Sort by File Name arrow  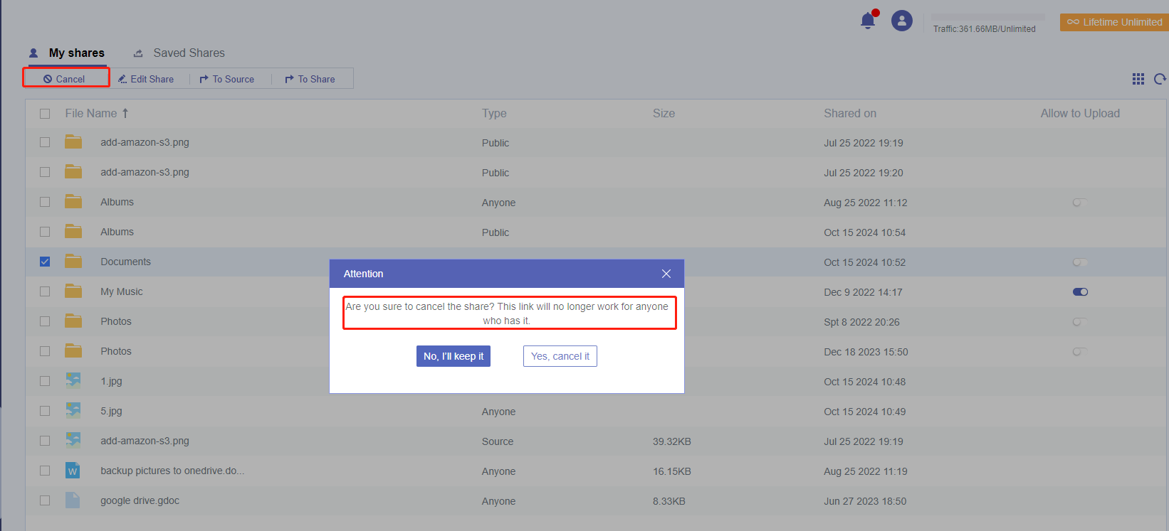coord(125,113)
